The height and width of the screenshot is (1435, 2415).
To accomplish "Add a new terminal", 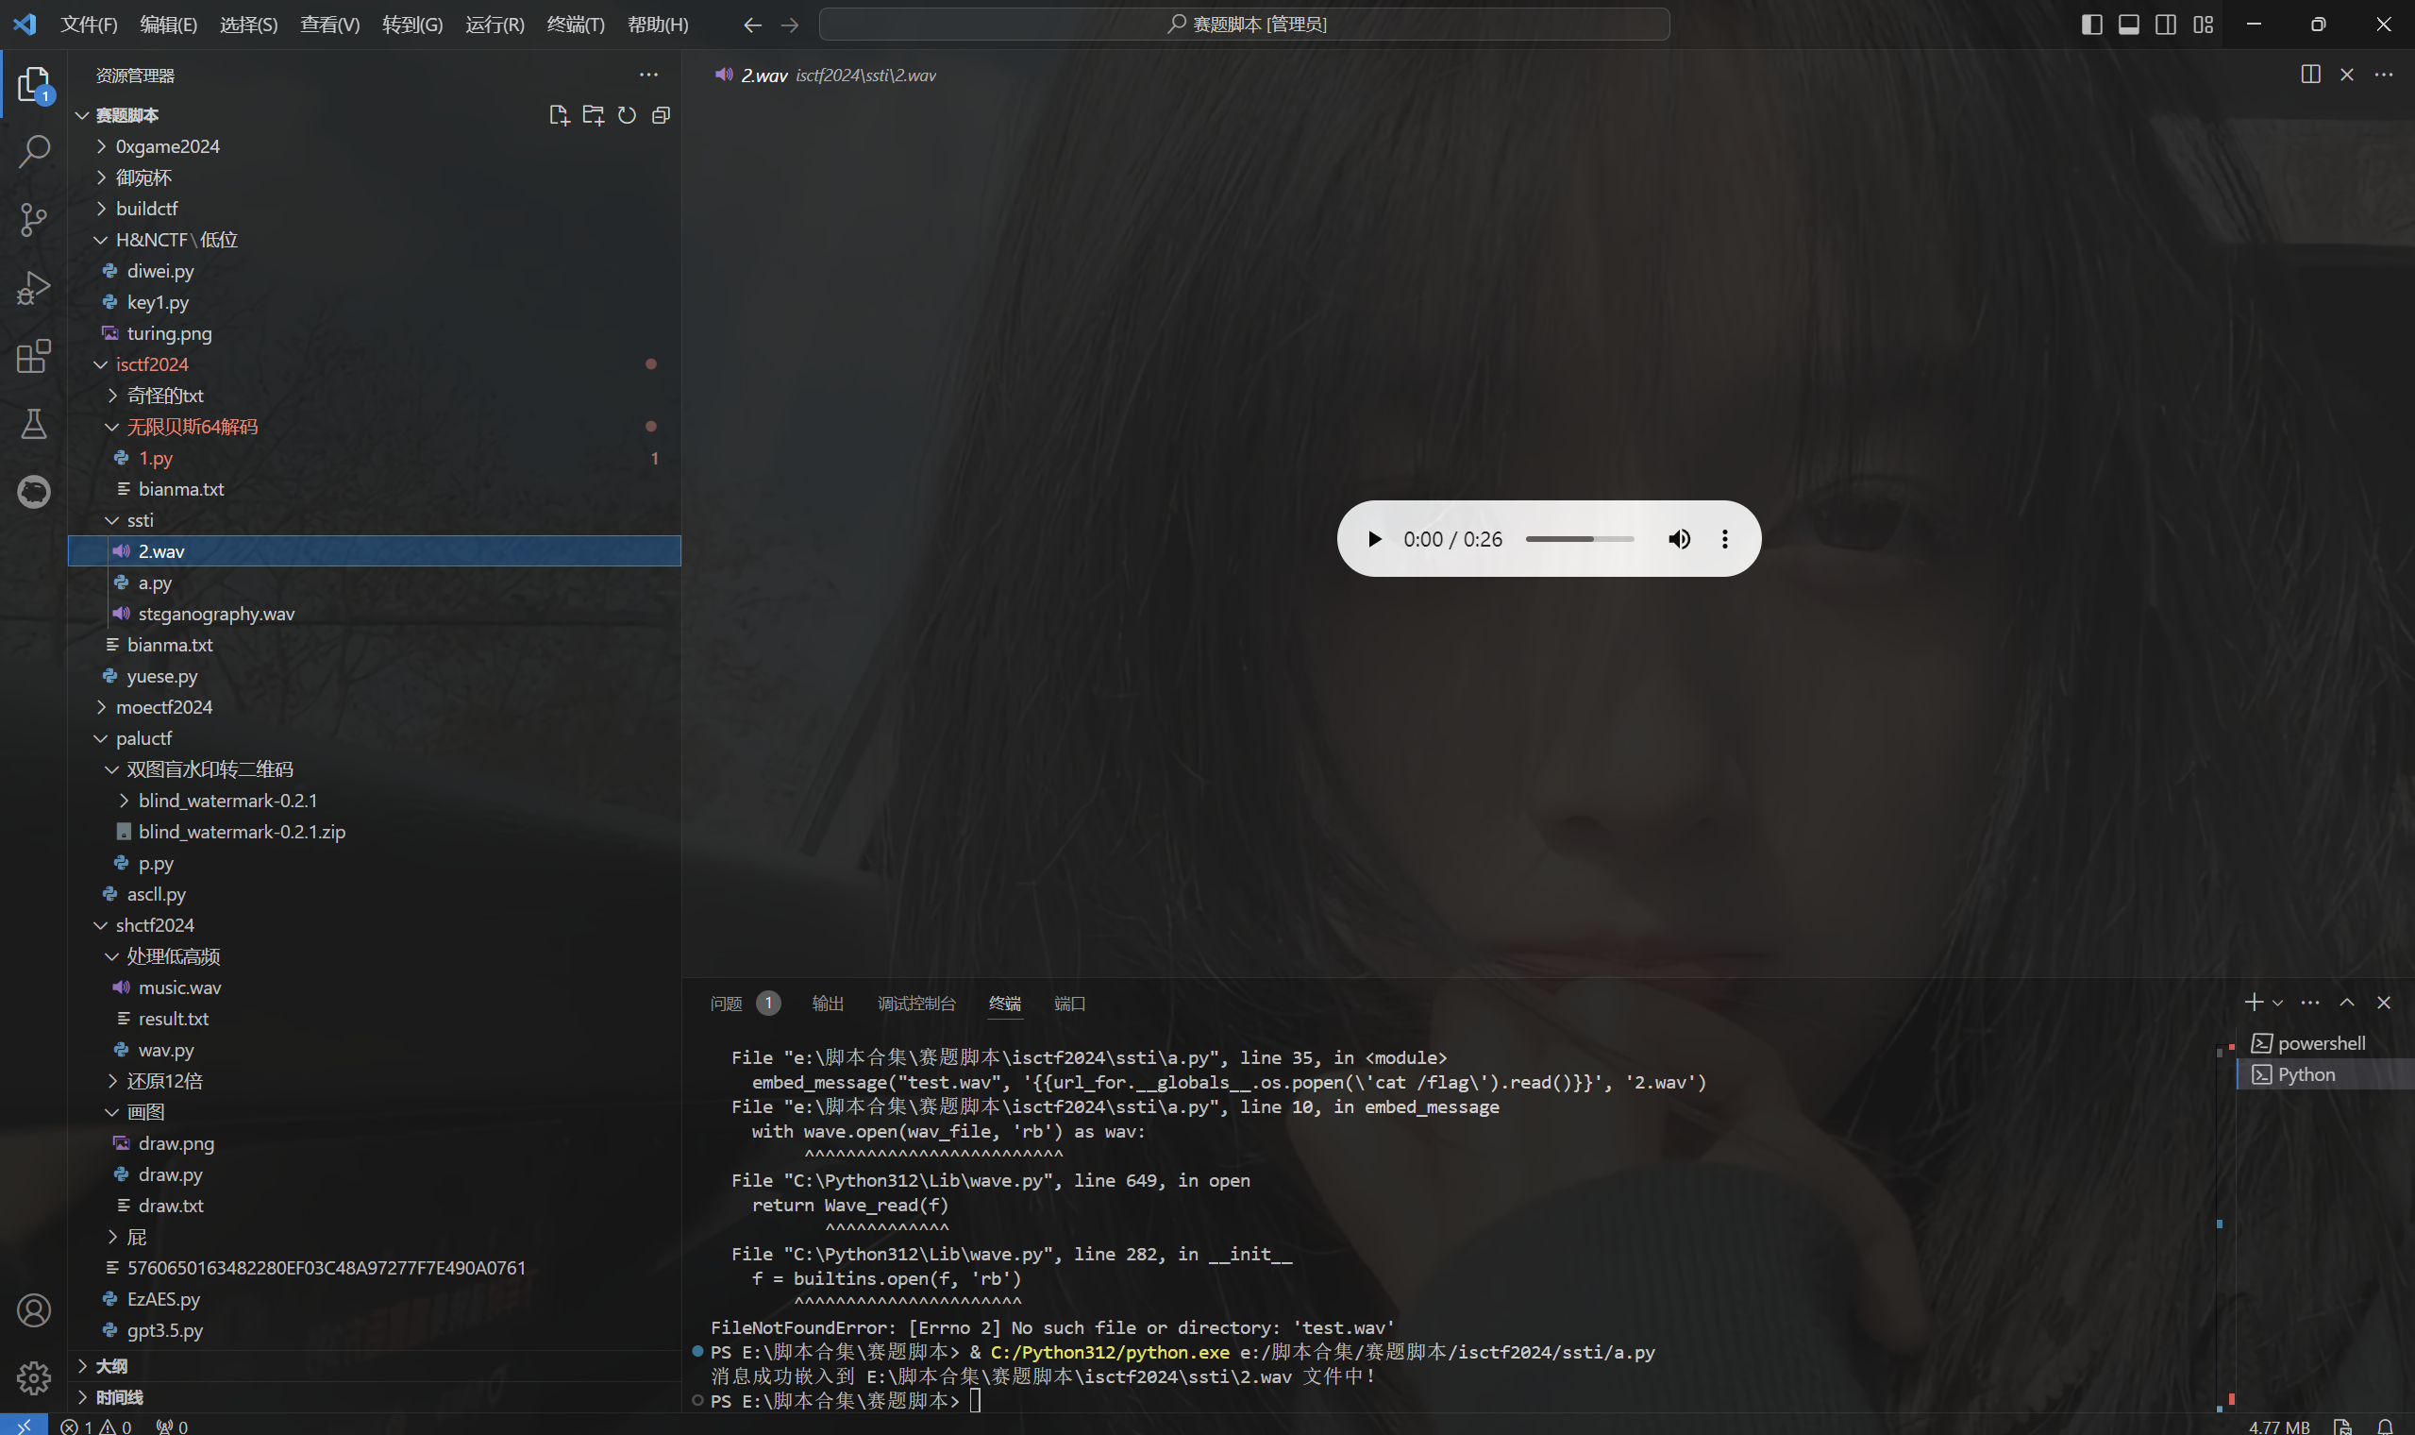I will click(x=2254, y=1003).
